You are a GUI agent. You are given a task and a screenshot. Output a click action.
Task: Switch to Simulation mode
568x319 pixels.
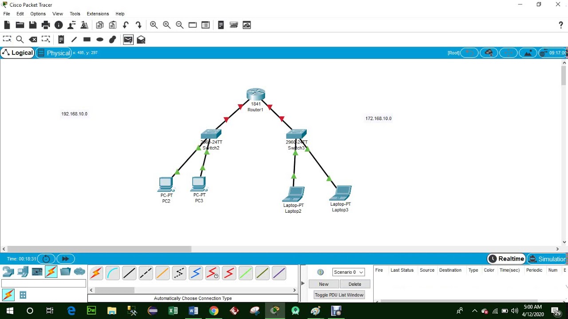548,259
